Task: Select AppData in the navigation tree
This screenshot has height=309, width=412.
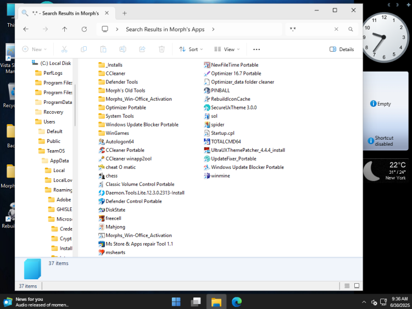Action: [x=55, y=161]
